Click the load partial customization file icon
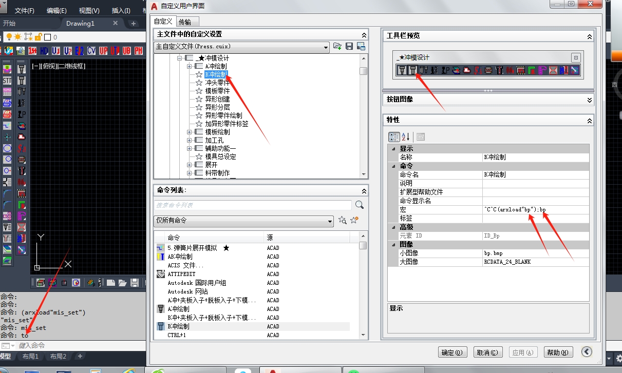The width and height of the screenshot is (622, 373). (x=337, y=46)
